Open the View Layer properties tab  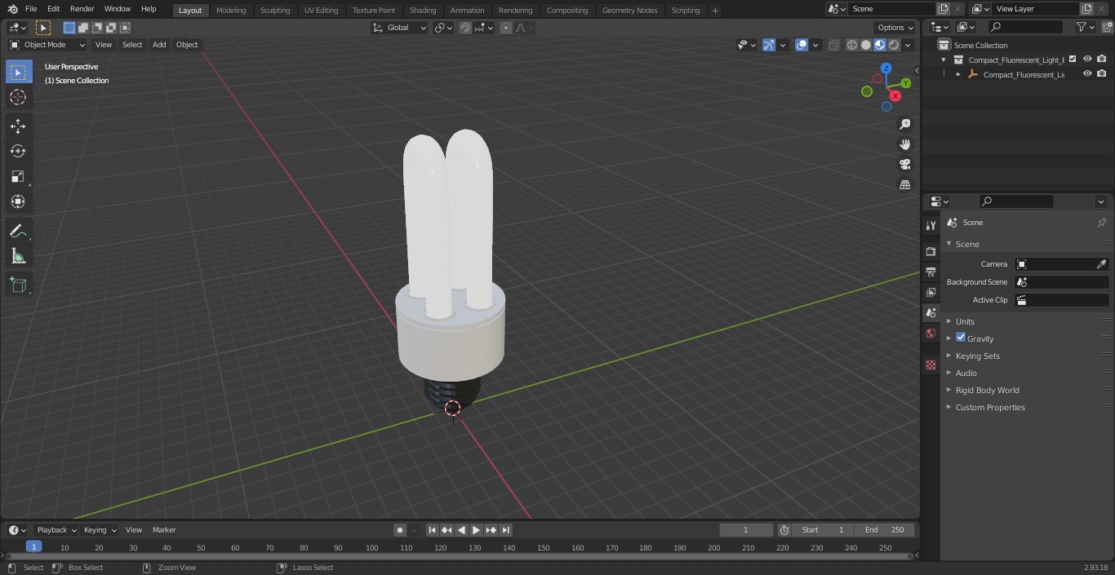931,292
